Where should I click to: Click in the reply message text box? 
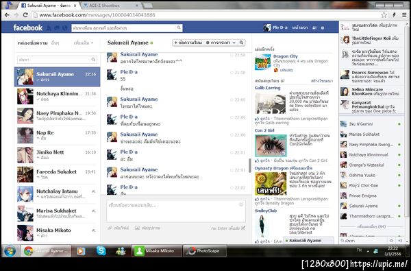[x=176, y=211]
